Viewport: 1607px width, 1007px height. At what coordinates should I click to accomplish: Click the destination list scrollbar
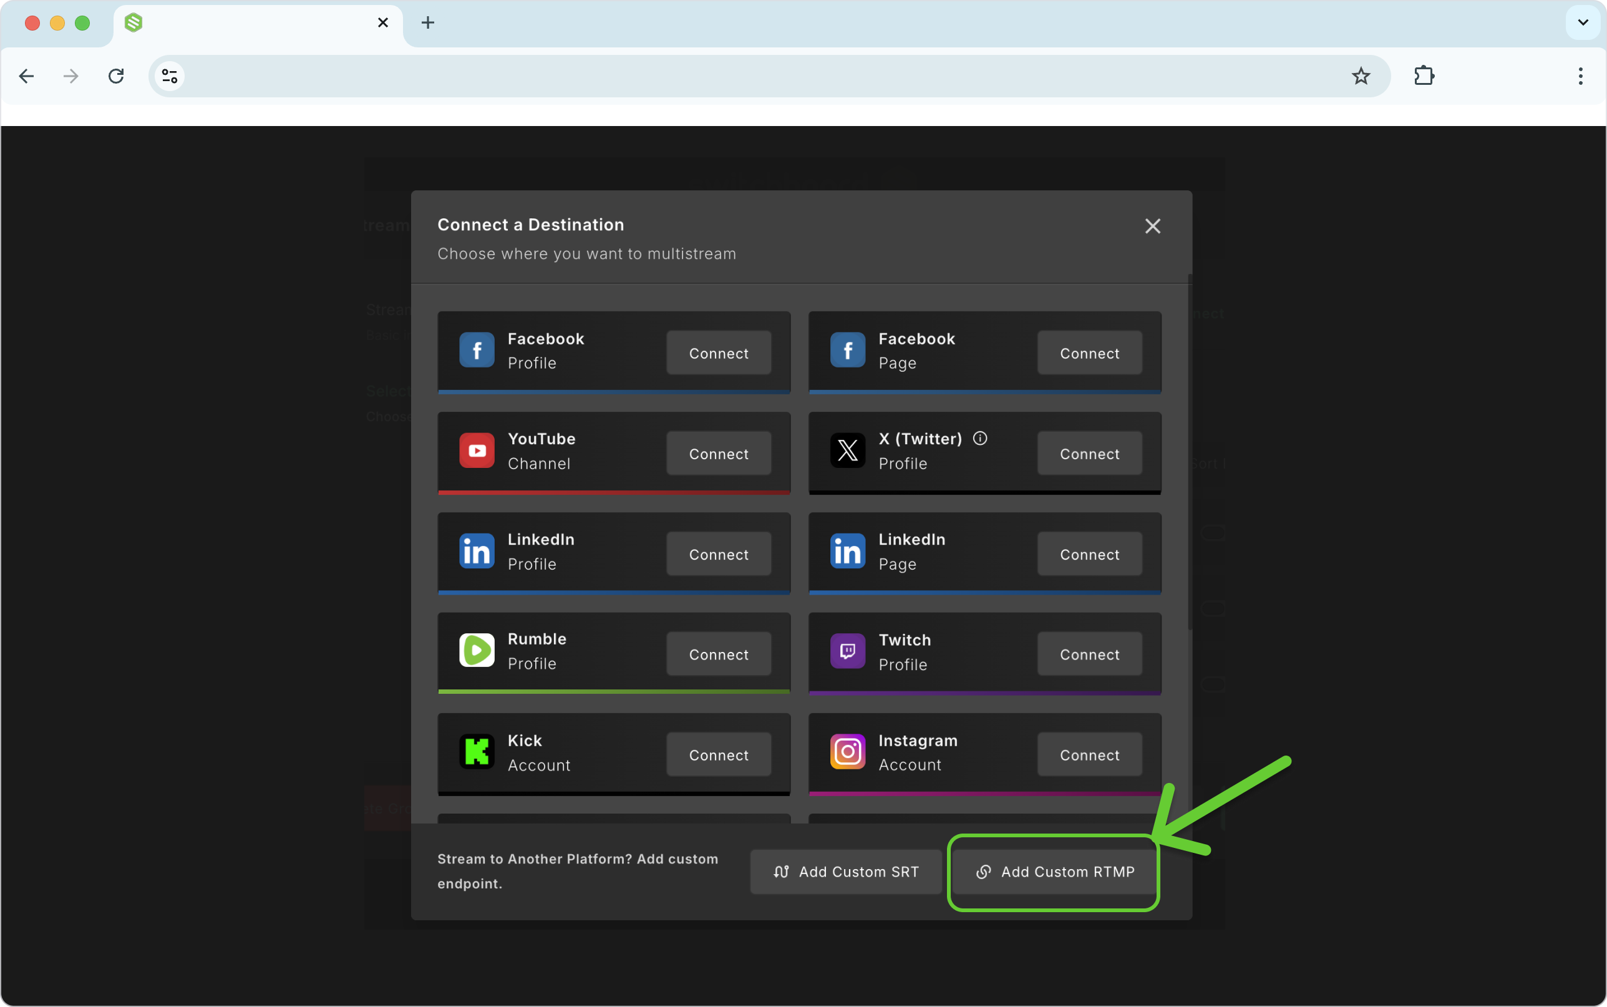click(1190, 452)
